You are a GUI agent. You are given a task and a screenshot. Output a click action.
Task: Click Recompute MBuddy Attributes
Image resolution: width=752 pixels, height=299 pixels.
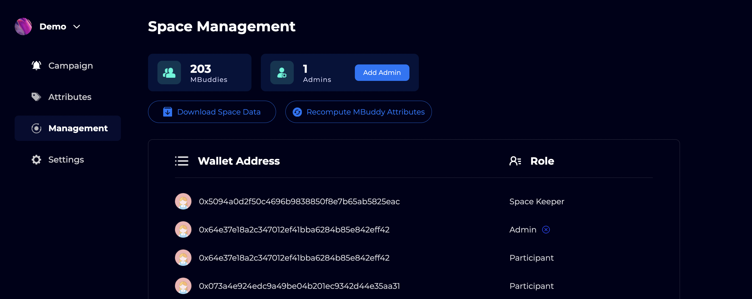pyautogui.click(x=359, y=112)
